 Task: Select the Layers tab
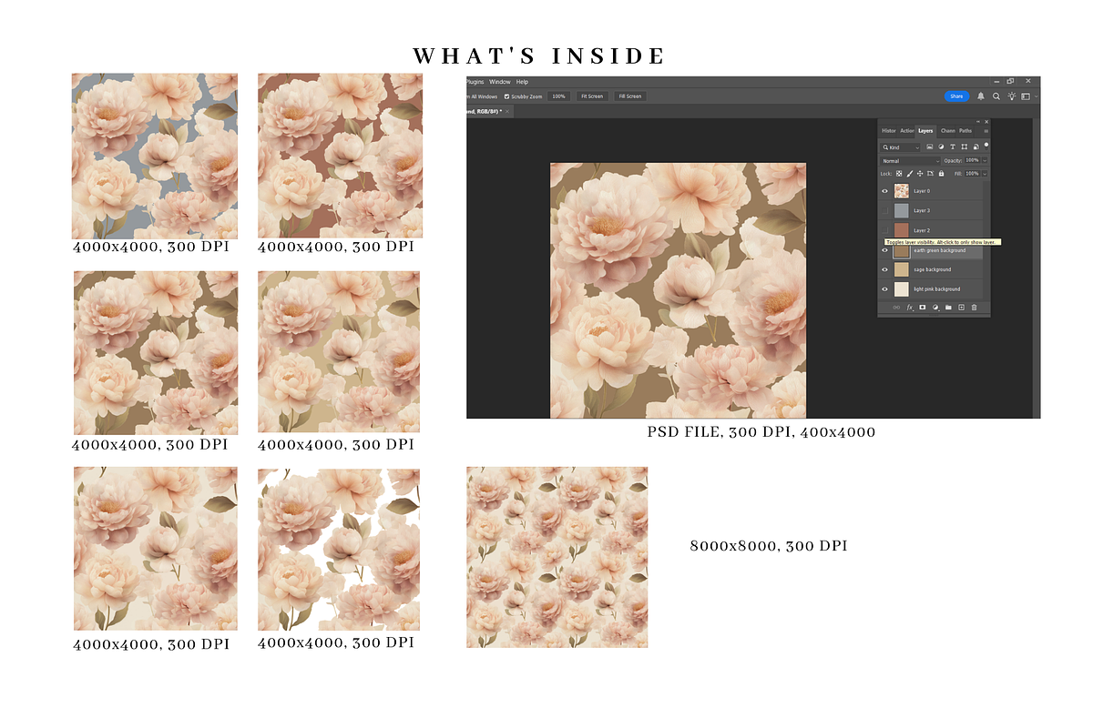925,131
